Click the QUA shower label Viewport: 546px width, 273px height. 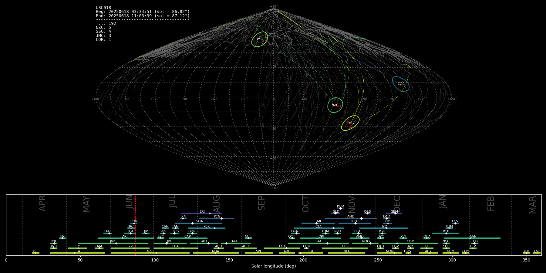(x=427, y=237)
